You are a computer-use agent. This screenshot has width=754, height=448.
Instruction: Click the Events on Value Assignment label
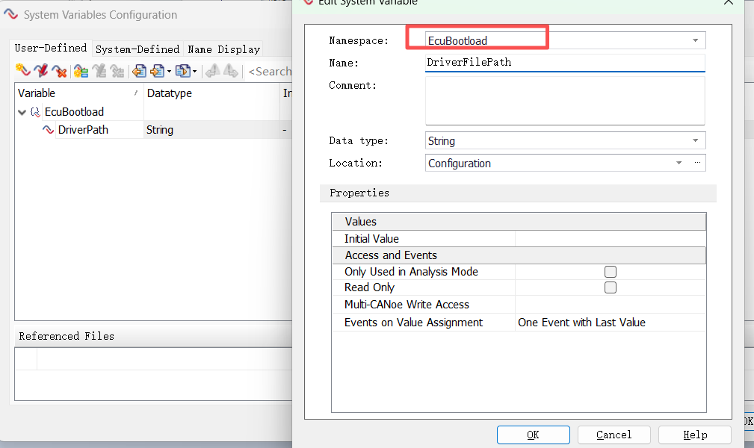pos(413,323)
